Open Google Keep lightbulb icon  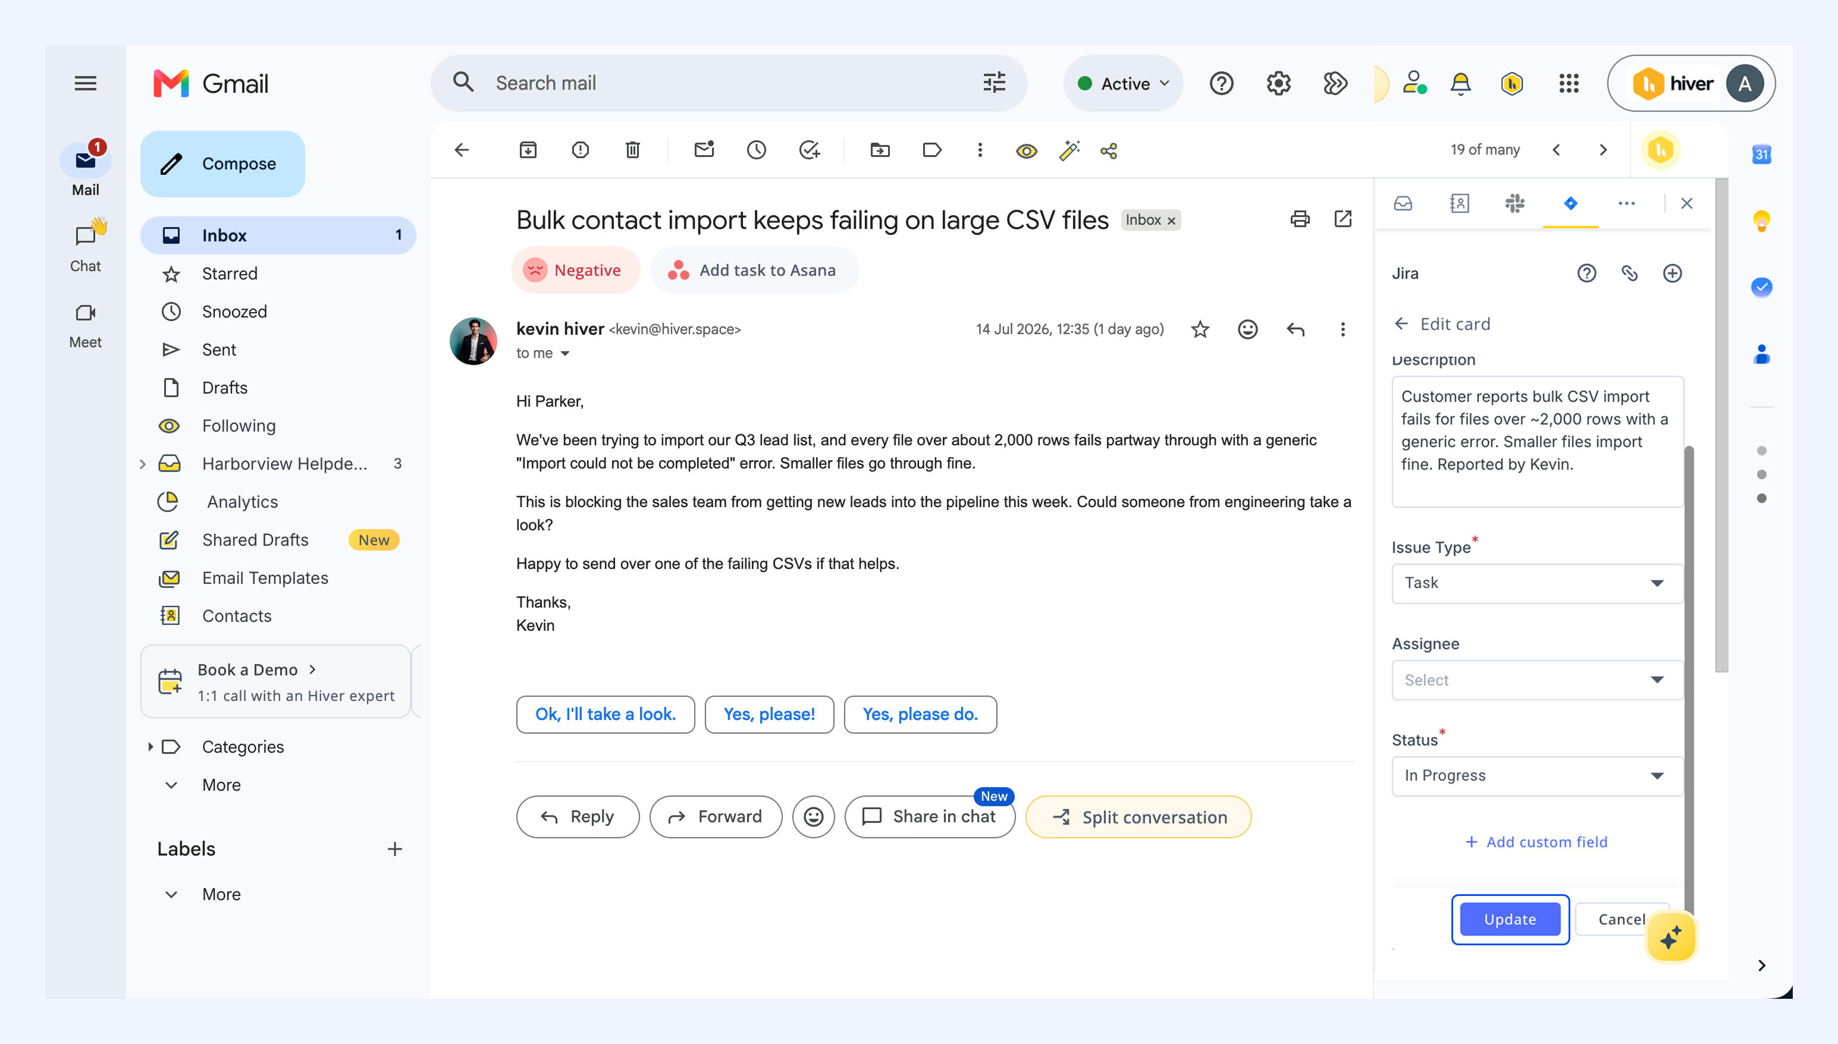[1761, 221]
